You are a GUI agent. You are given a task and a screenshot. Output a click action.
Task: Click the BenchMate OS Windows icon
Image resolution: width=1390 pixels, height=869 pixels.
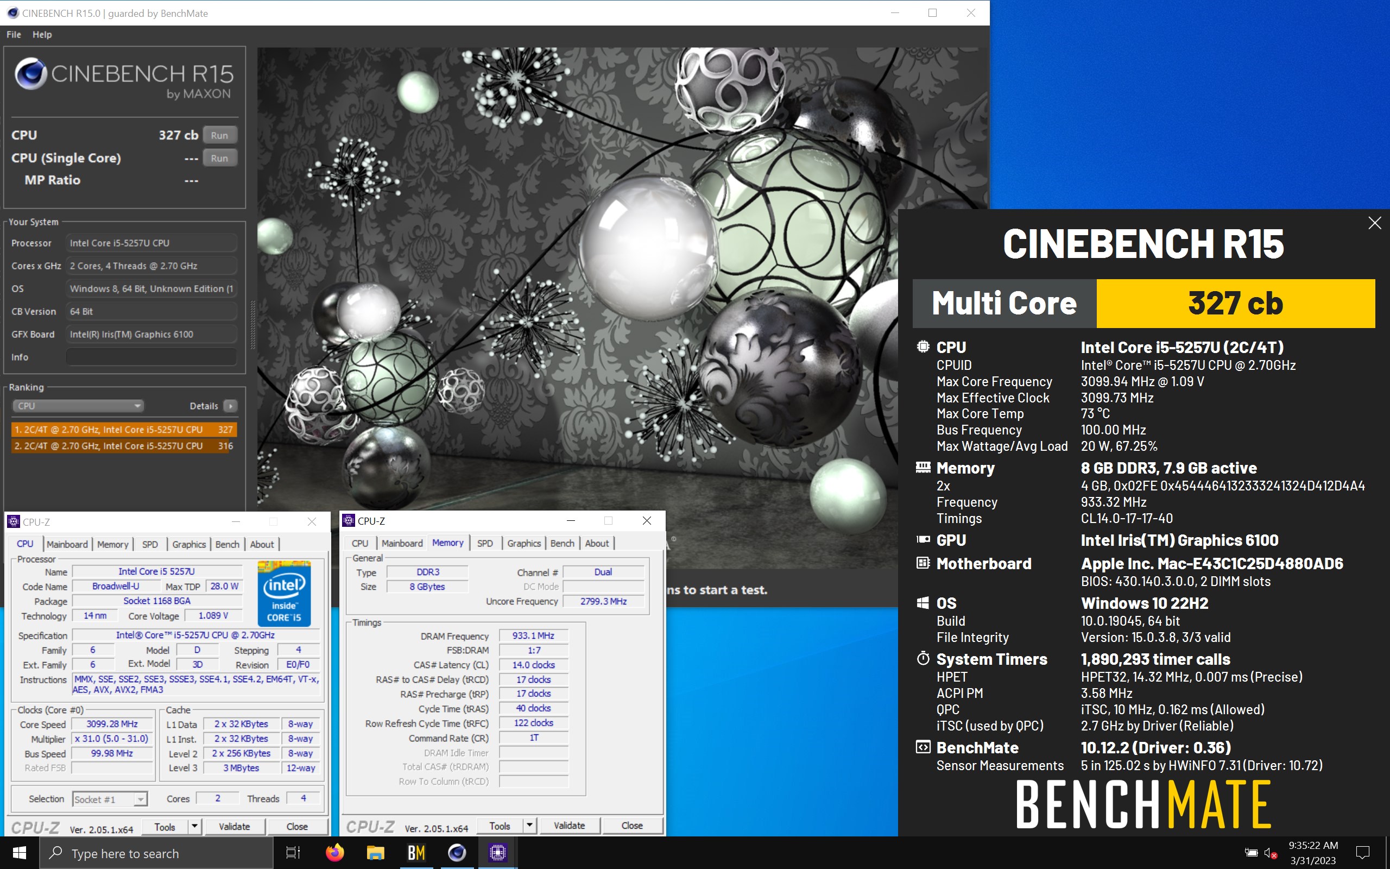coord(923,603)
